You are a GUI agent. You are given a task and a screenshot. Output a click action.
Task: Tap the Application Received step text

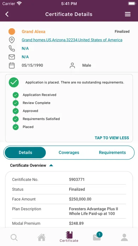[x=39, y=95]
